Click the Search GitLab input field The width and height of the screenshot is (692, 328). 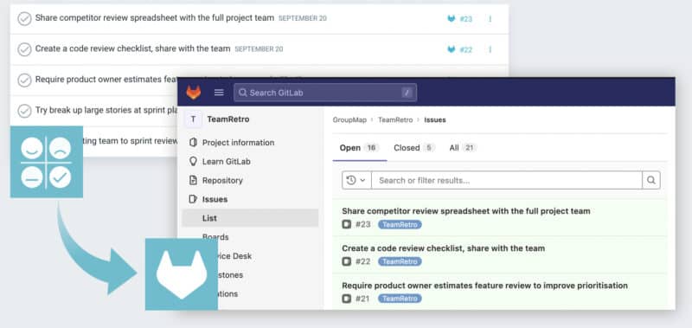tap(325, 93)
